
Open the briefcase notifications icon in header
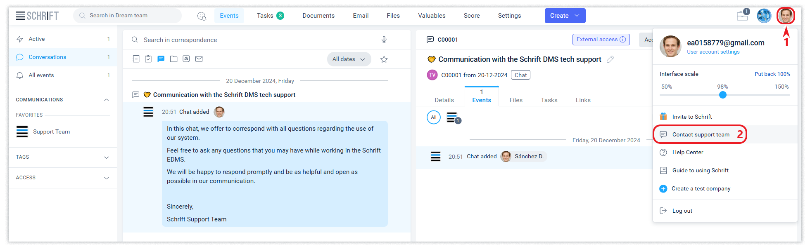pos(742,16)
